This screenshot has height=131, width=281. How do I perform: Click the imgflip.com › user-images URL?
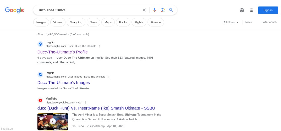pyautogui.click(x=75, y=77)
